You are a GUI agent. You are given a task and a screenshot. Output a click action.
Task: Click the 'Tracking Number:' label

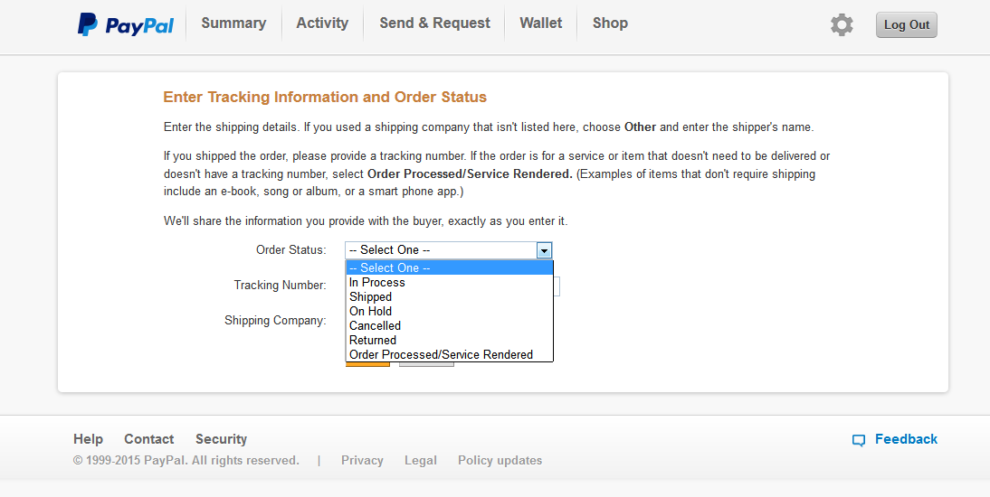280,285
